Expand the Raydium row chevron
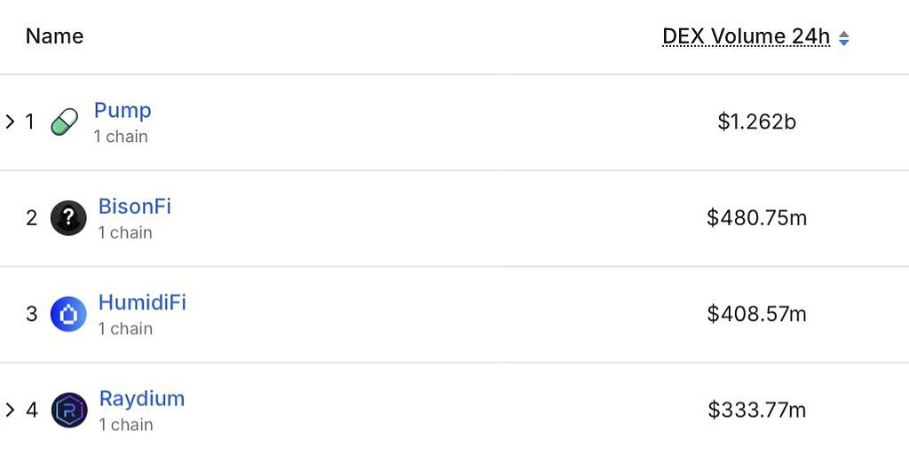 pos(11,410)
